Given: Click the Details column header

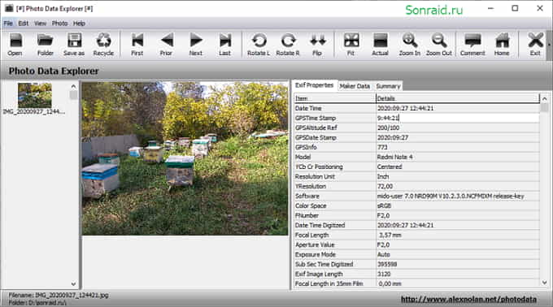Looking at the screenshot, I should point(457,98).
